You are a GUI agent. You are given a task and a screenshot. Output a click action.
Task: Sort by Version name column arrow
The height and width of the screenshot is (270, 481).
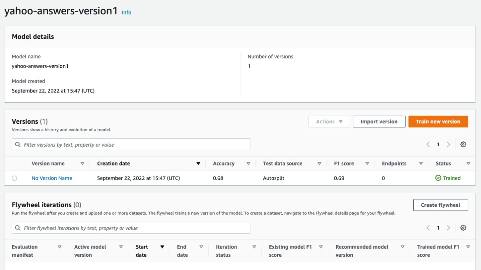pos(83,164)
